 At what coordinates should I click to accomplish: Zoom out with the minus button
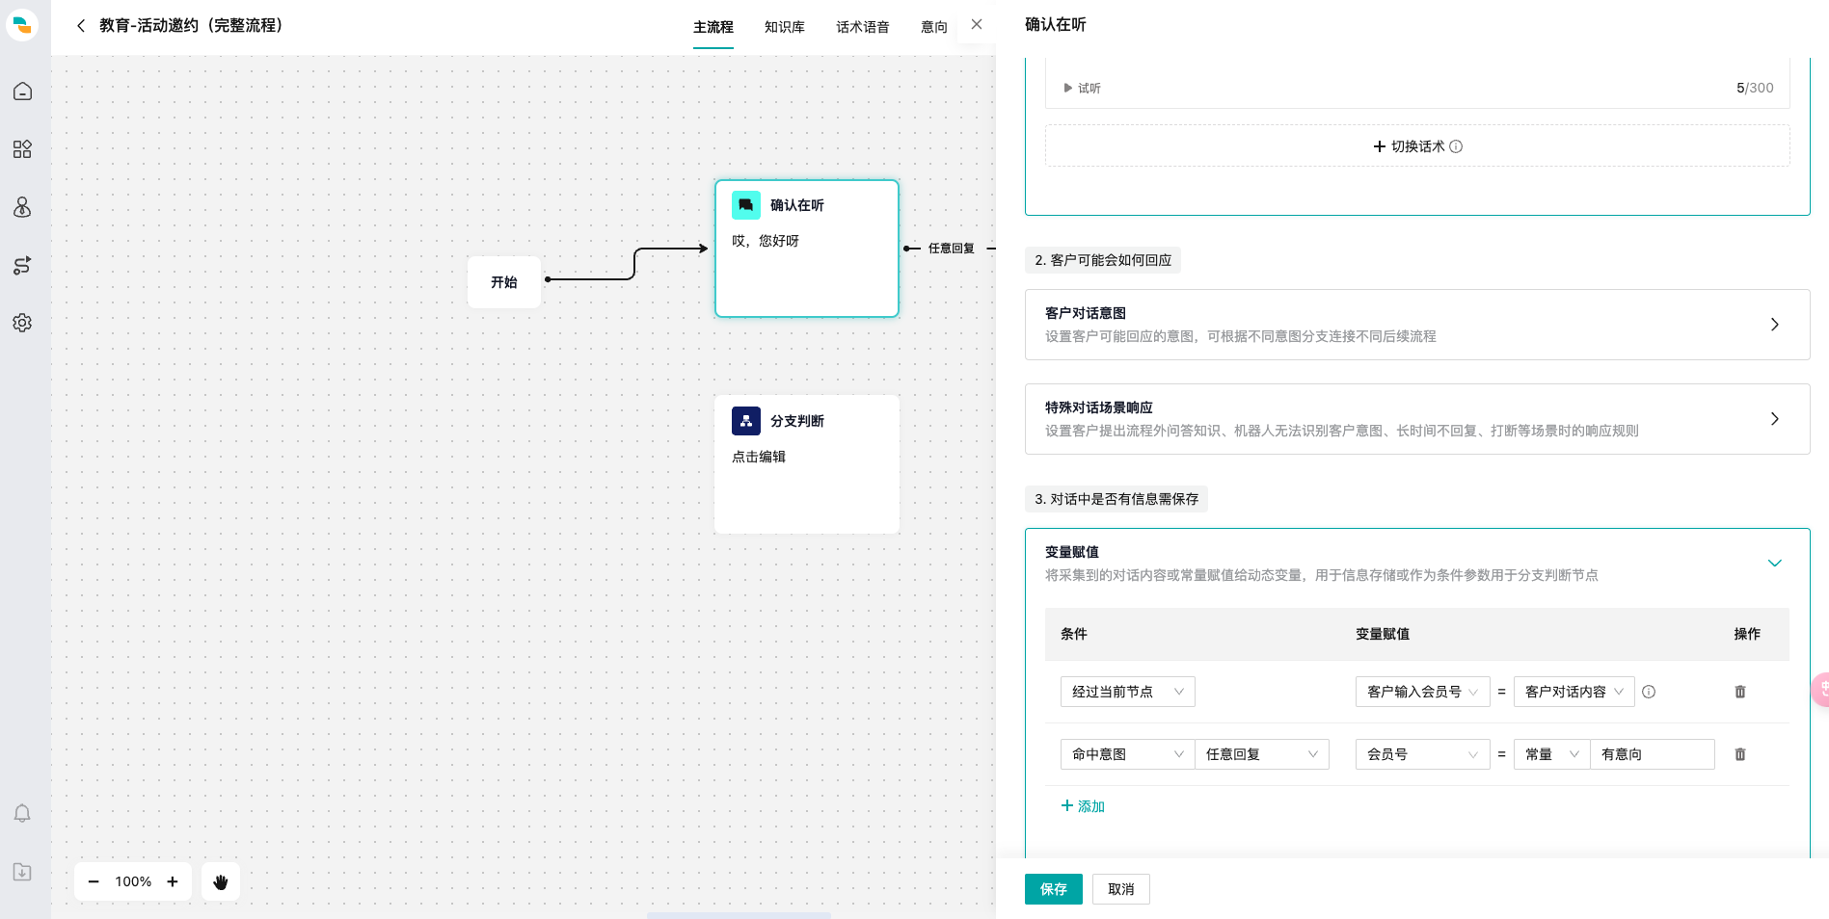coord(94,881)
